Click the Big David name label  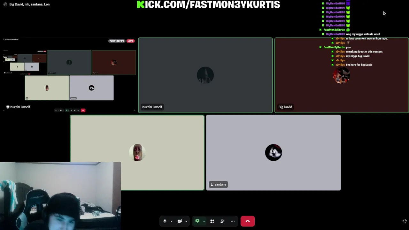click(285, 107)
